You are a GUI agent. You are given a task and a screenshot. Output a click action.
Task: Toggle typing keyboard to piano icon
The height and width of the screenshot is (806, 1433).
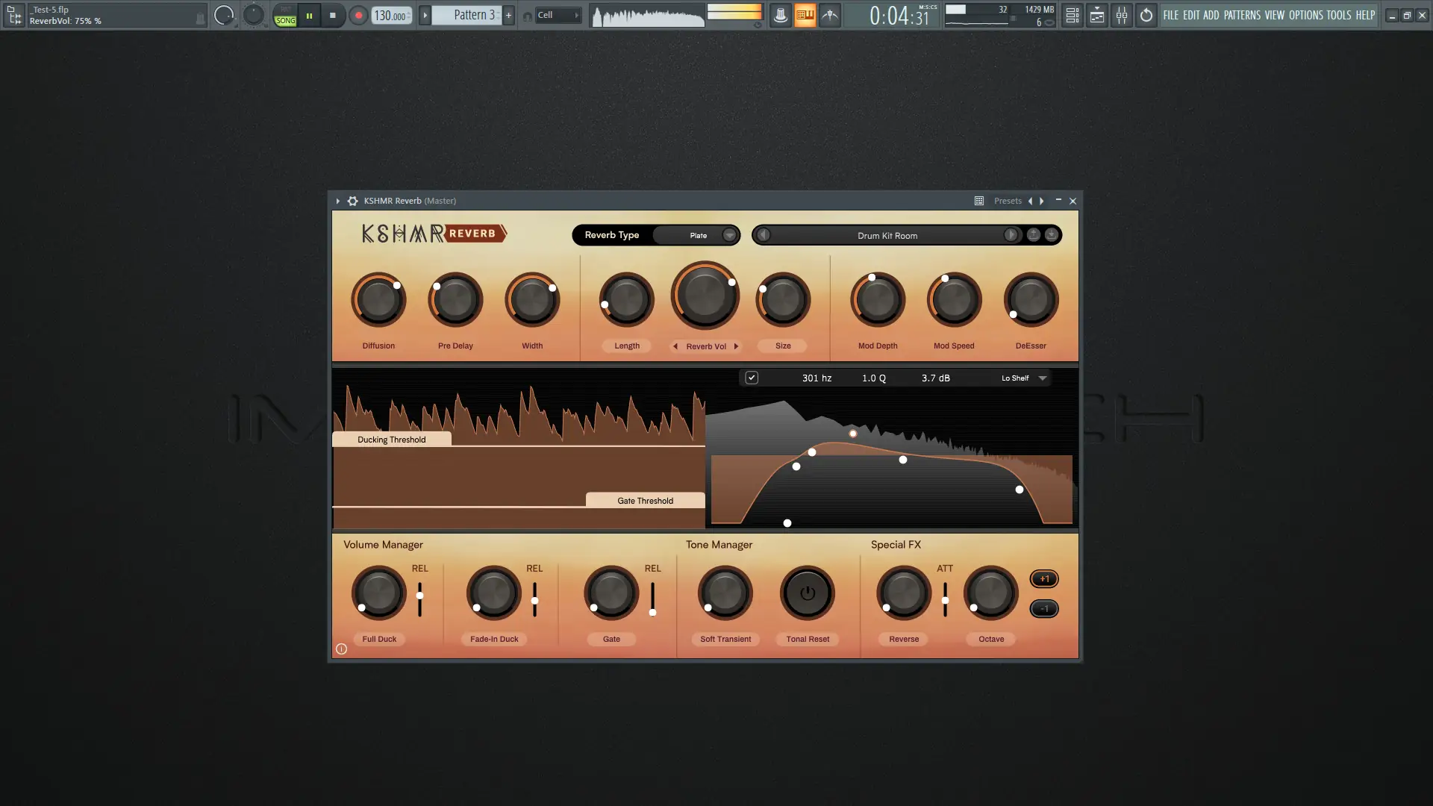tap(805, 15)
